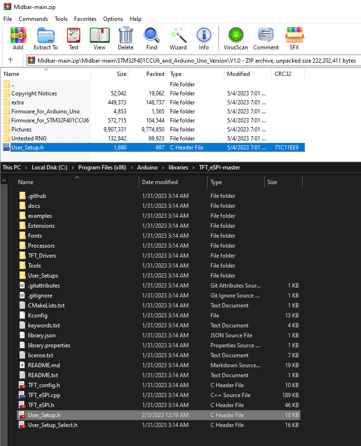This screenshot has height=446, width=361.
Task: Select Firmware_for_STM32F401CCU6 folder row
Action: pyautogui.click(x=152, y=121)
